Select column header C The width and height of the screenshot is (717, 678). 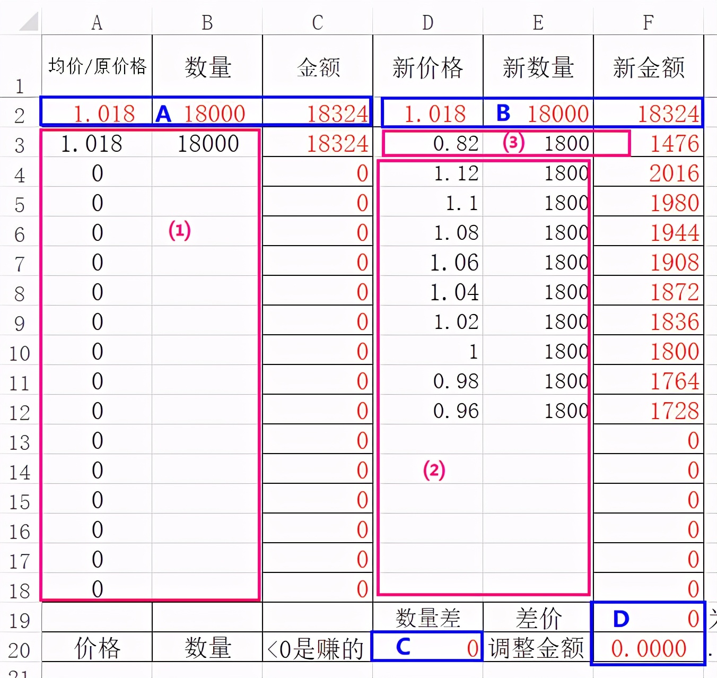(x=317, y=22)
